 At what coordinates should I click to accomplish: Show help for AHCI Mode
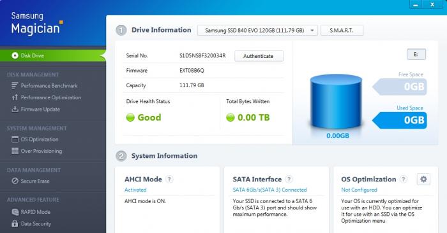click(169, 180)
